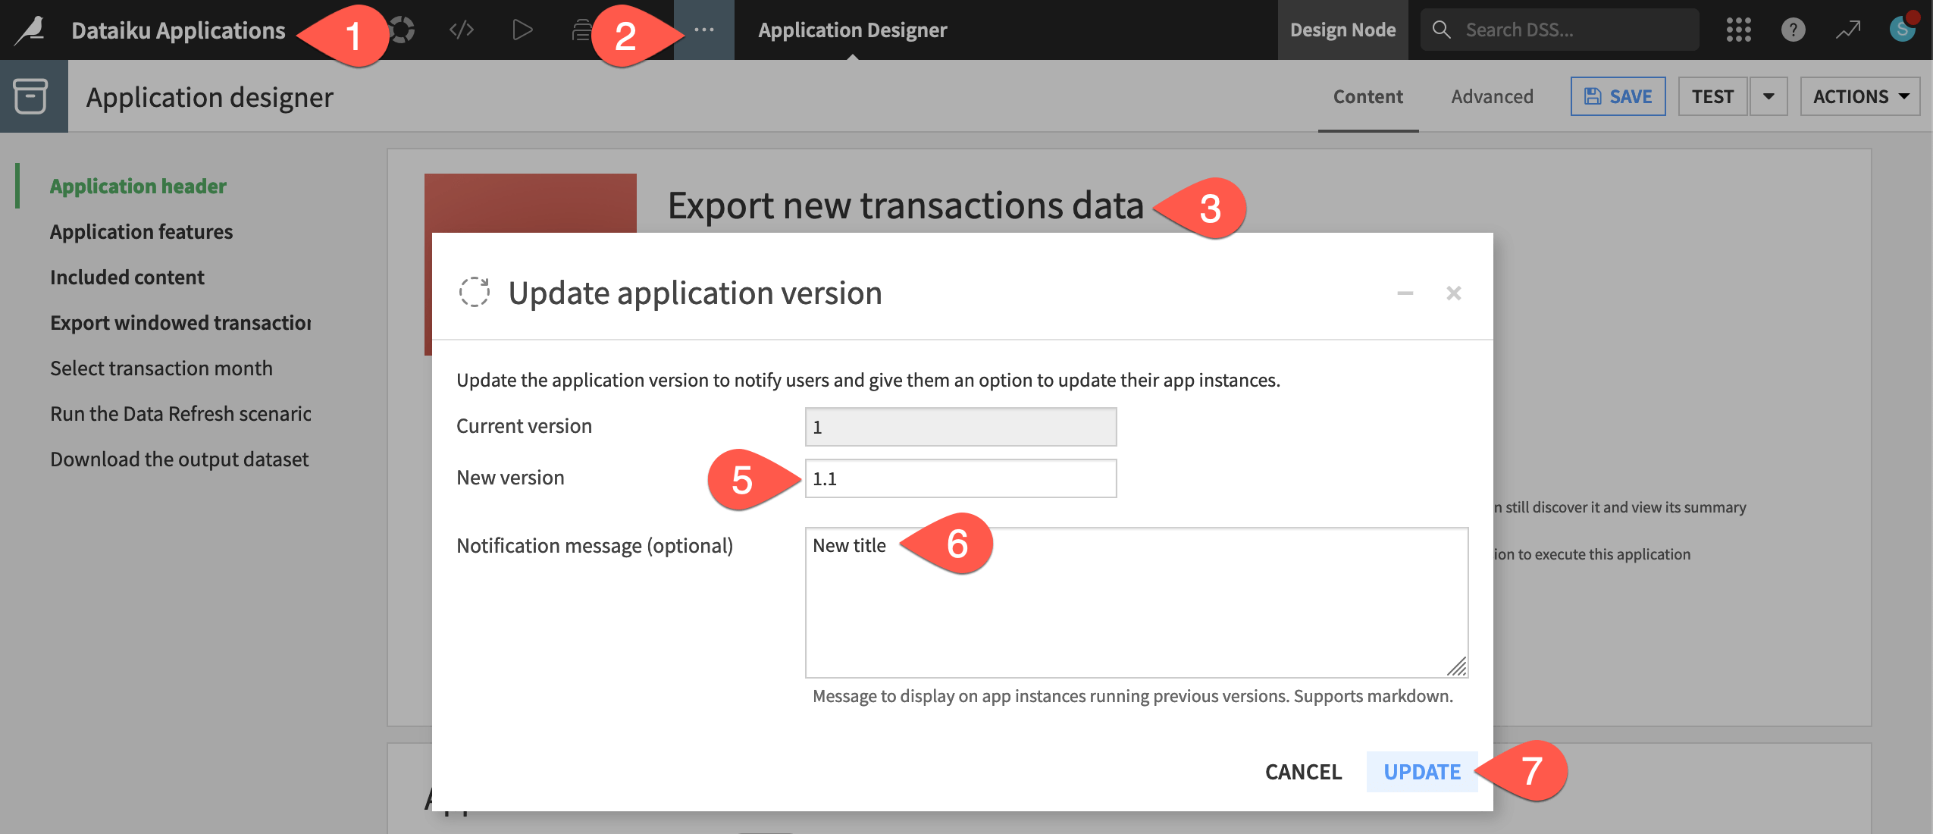Click SAVE to save application changes

coord(1618,95)
